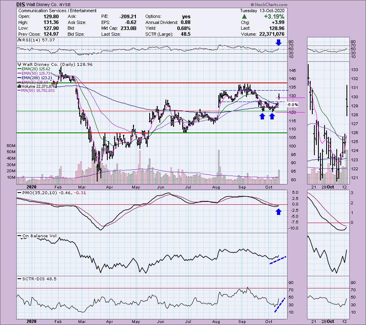Click the Prev Close value 124.97

[x=51, y=34]
